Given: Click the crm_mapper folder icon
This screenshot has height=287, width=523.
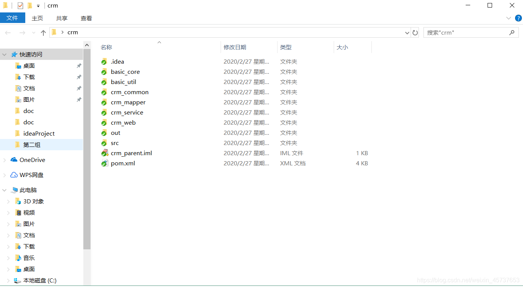Looking at the screenshot, I should tap(104, 102).
